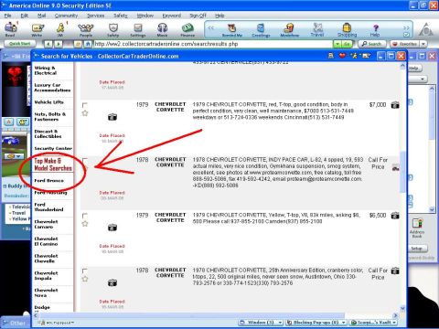Click Setup button in the background window

click(x=416, y=249)
